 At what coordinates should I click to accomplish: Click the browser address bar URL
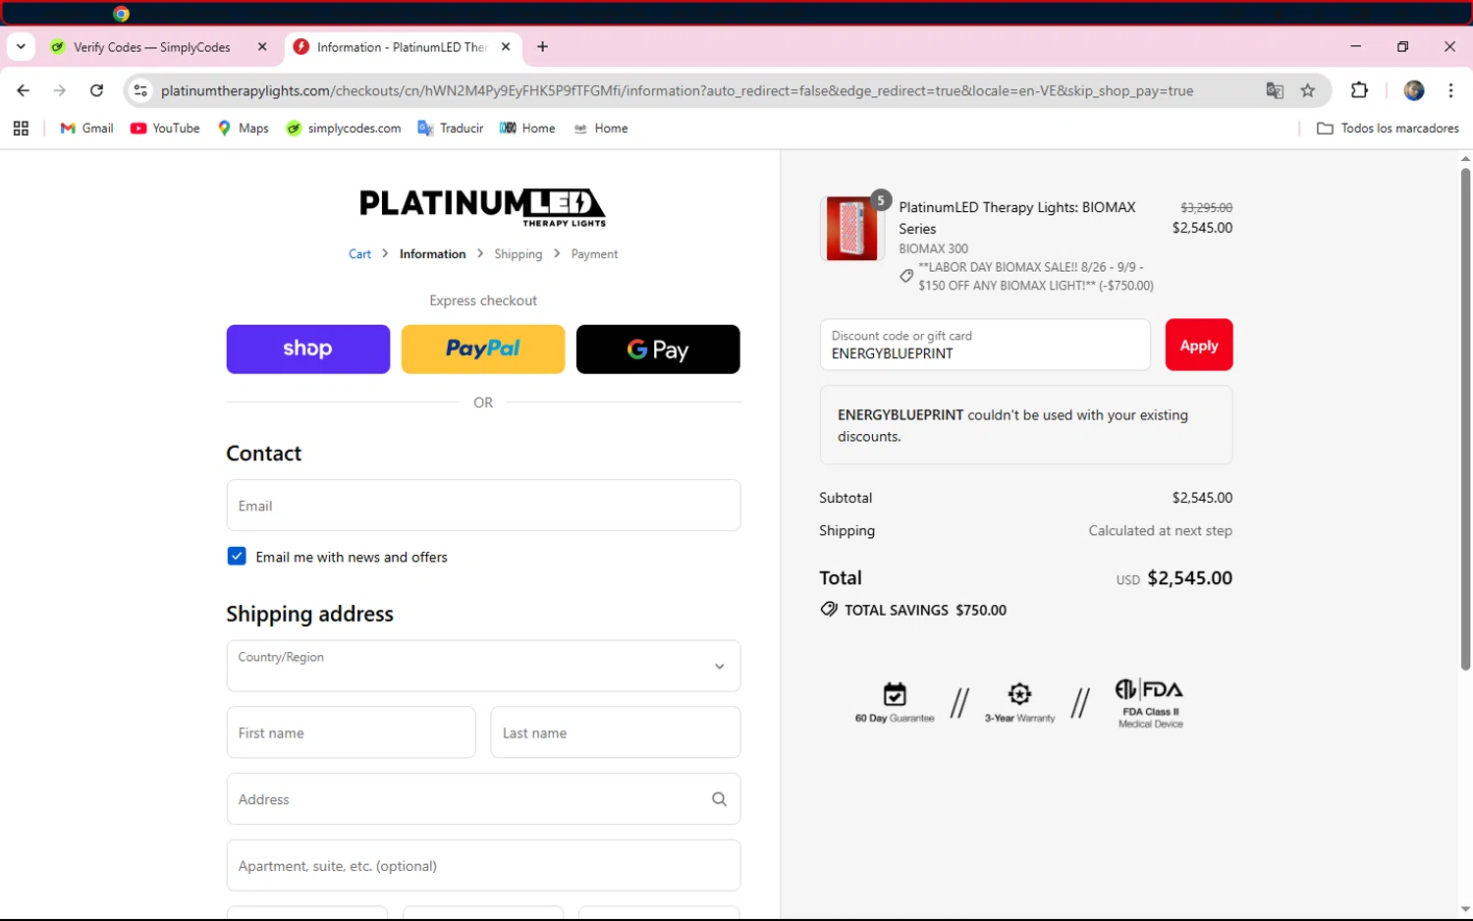tap(677, 90)
